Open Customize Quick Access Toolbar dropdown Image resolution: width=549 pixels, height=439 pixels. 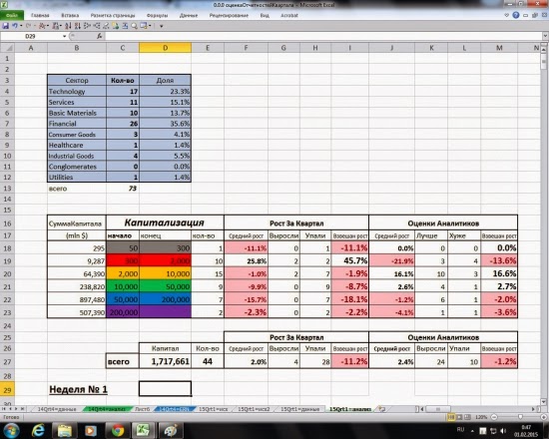pos(162,26)
